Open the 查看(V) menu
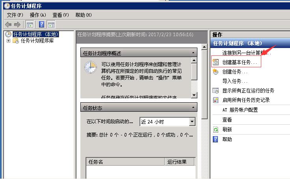This screenshot has height=179, width=290. [x=60, y=15]
